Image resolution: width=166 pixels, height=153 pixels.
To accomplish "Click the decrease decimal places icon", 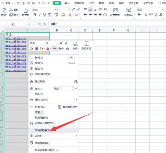I will coord(161,15).
